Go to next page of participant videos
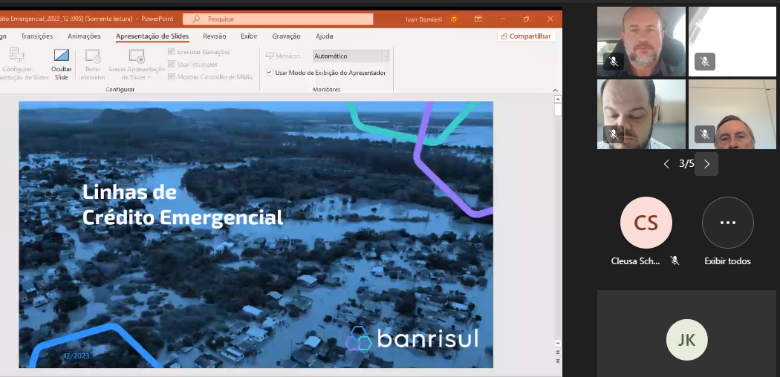The width and height of the screenshot is (780, 377). [x=706, y=164]
